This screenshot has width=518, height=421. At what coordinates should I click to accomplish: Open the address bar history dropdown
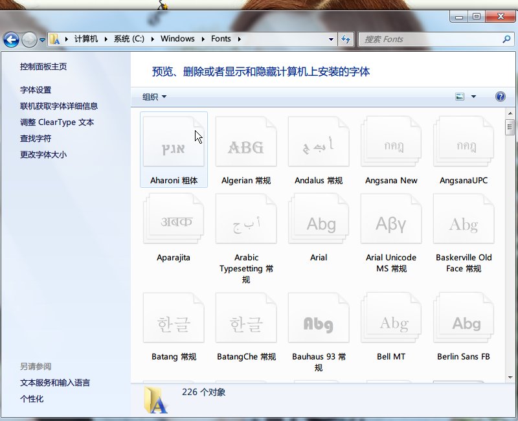[x=331, y=39]
